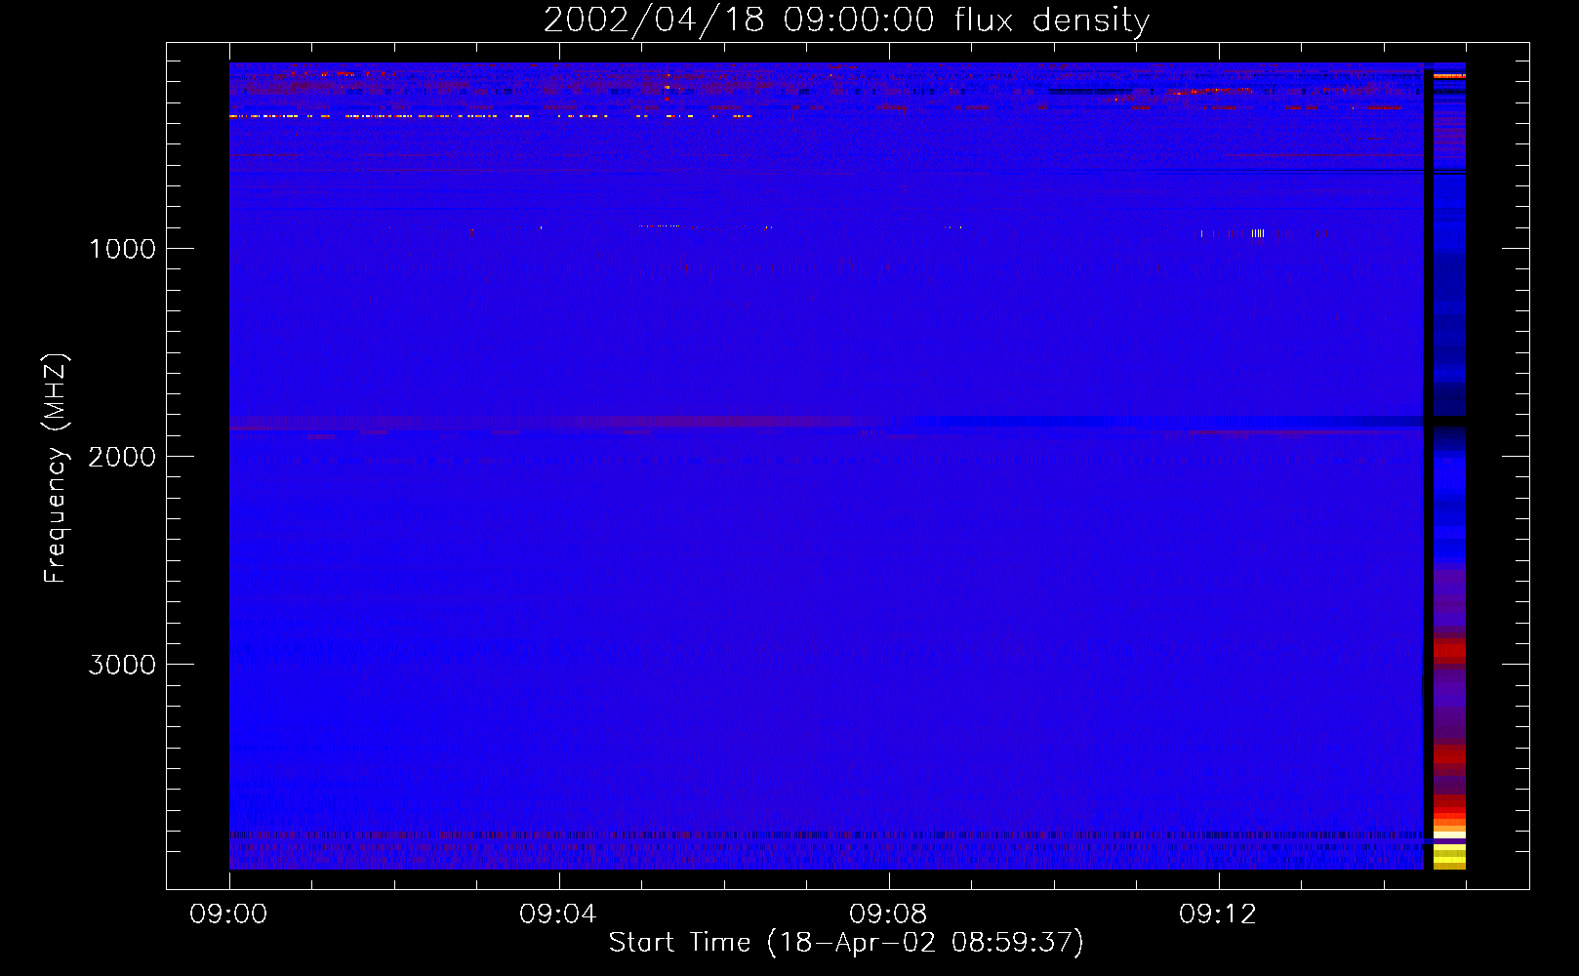Click the 1000 frequency tick label

pos(122,249)
